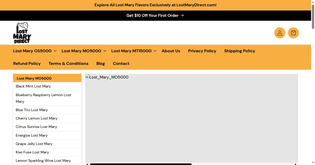315x165 pixels.
Task: Open the Lost Mary MO5000 nav item
Action: click(x=81, y=51)
